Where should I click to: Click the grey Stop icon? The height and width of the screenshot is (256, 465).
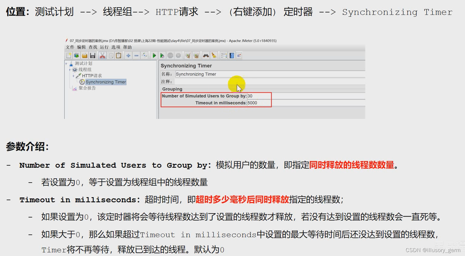(x=170, y=56)
